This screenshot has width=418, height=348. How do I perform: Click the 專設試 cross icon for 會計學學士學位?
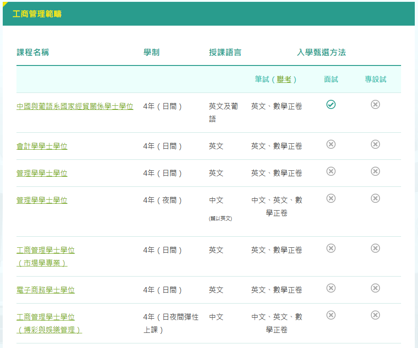(375, 145)
